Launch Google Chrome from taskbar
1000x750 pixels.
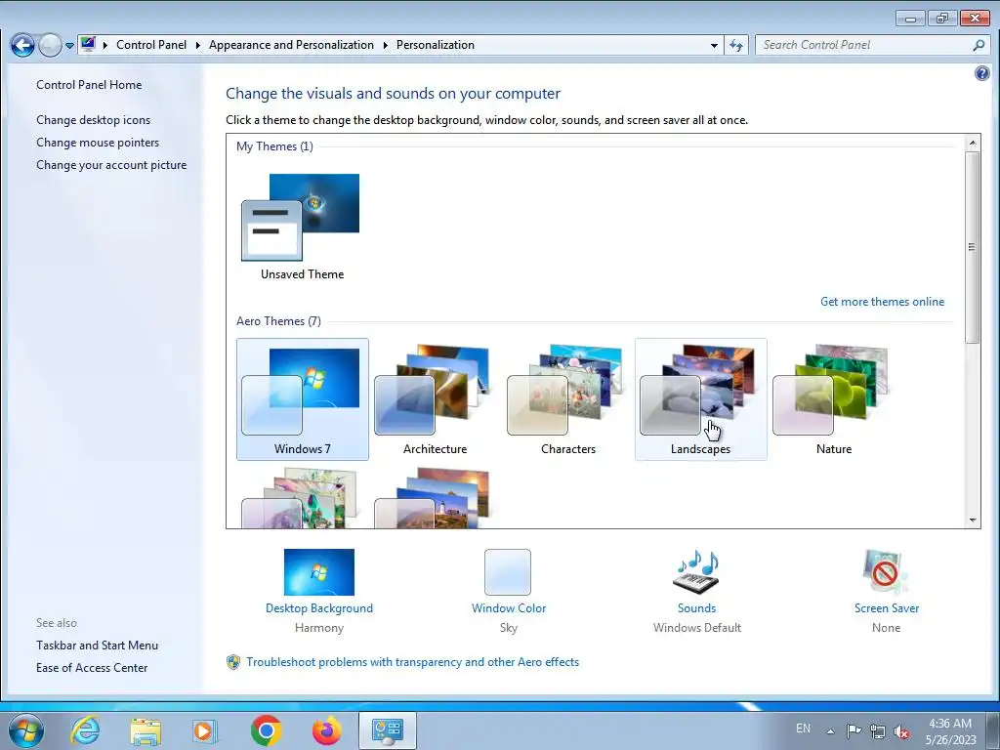pyautogui.click(x=266, y=730)
